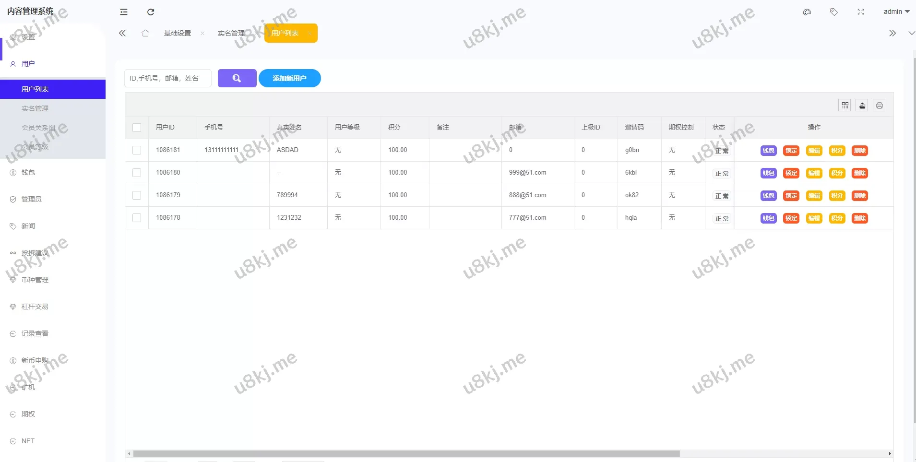Open the theme palette icon
916x462 pixels.
(x=807, y=12)
